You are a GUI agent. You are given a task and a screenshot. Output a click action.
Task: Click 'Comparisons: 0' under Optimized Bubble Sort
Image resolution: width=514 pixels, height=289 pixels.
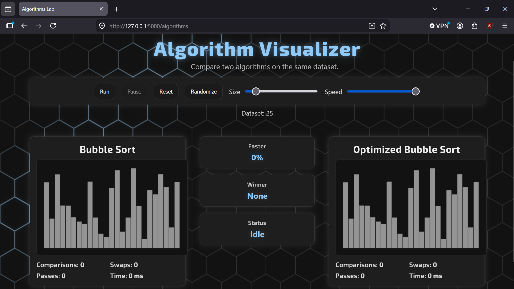tap(359, 265)
